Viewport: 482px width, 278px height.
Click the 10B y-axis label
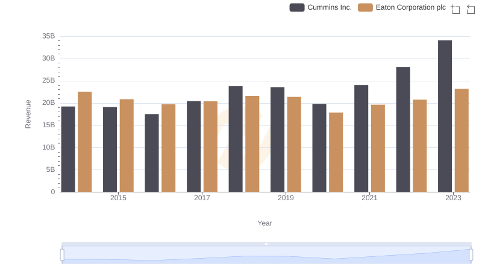coord(49,147)
